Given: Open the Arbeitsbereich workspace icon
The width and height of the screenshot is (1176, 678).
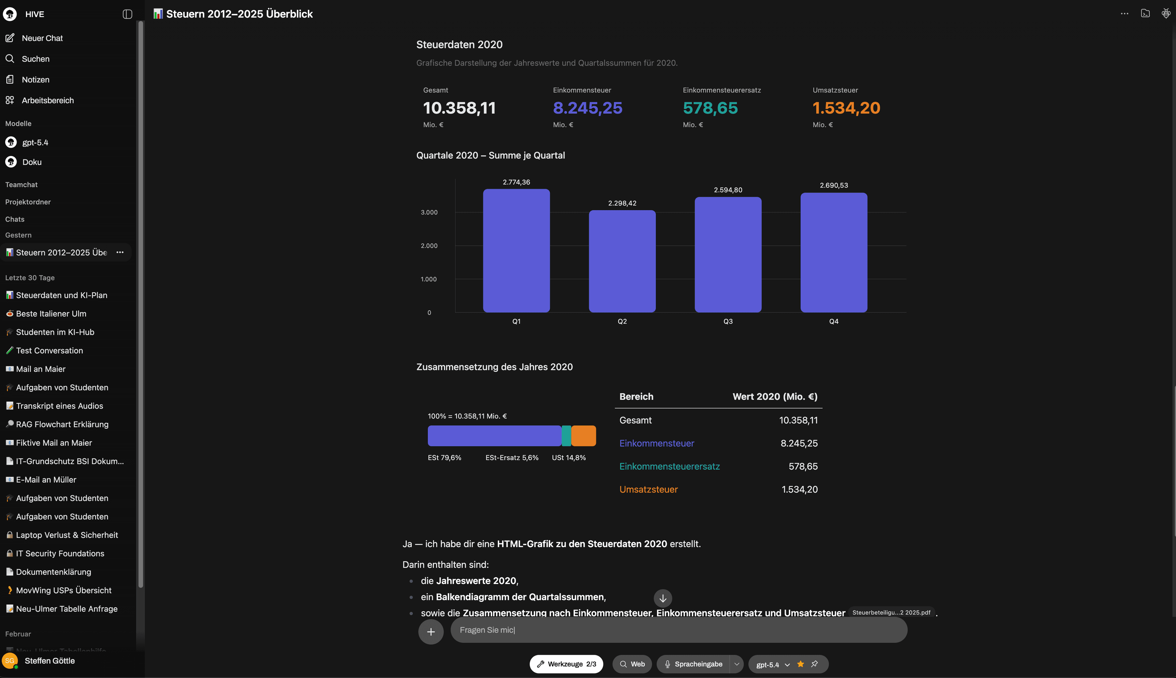Looking at the screenshot, I should 10,100.
